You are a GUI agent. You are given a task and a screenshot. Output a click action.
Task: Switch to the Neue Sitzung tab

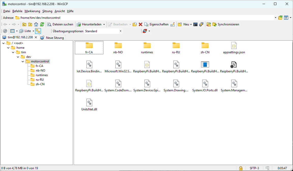click(52, 38)
